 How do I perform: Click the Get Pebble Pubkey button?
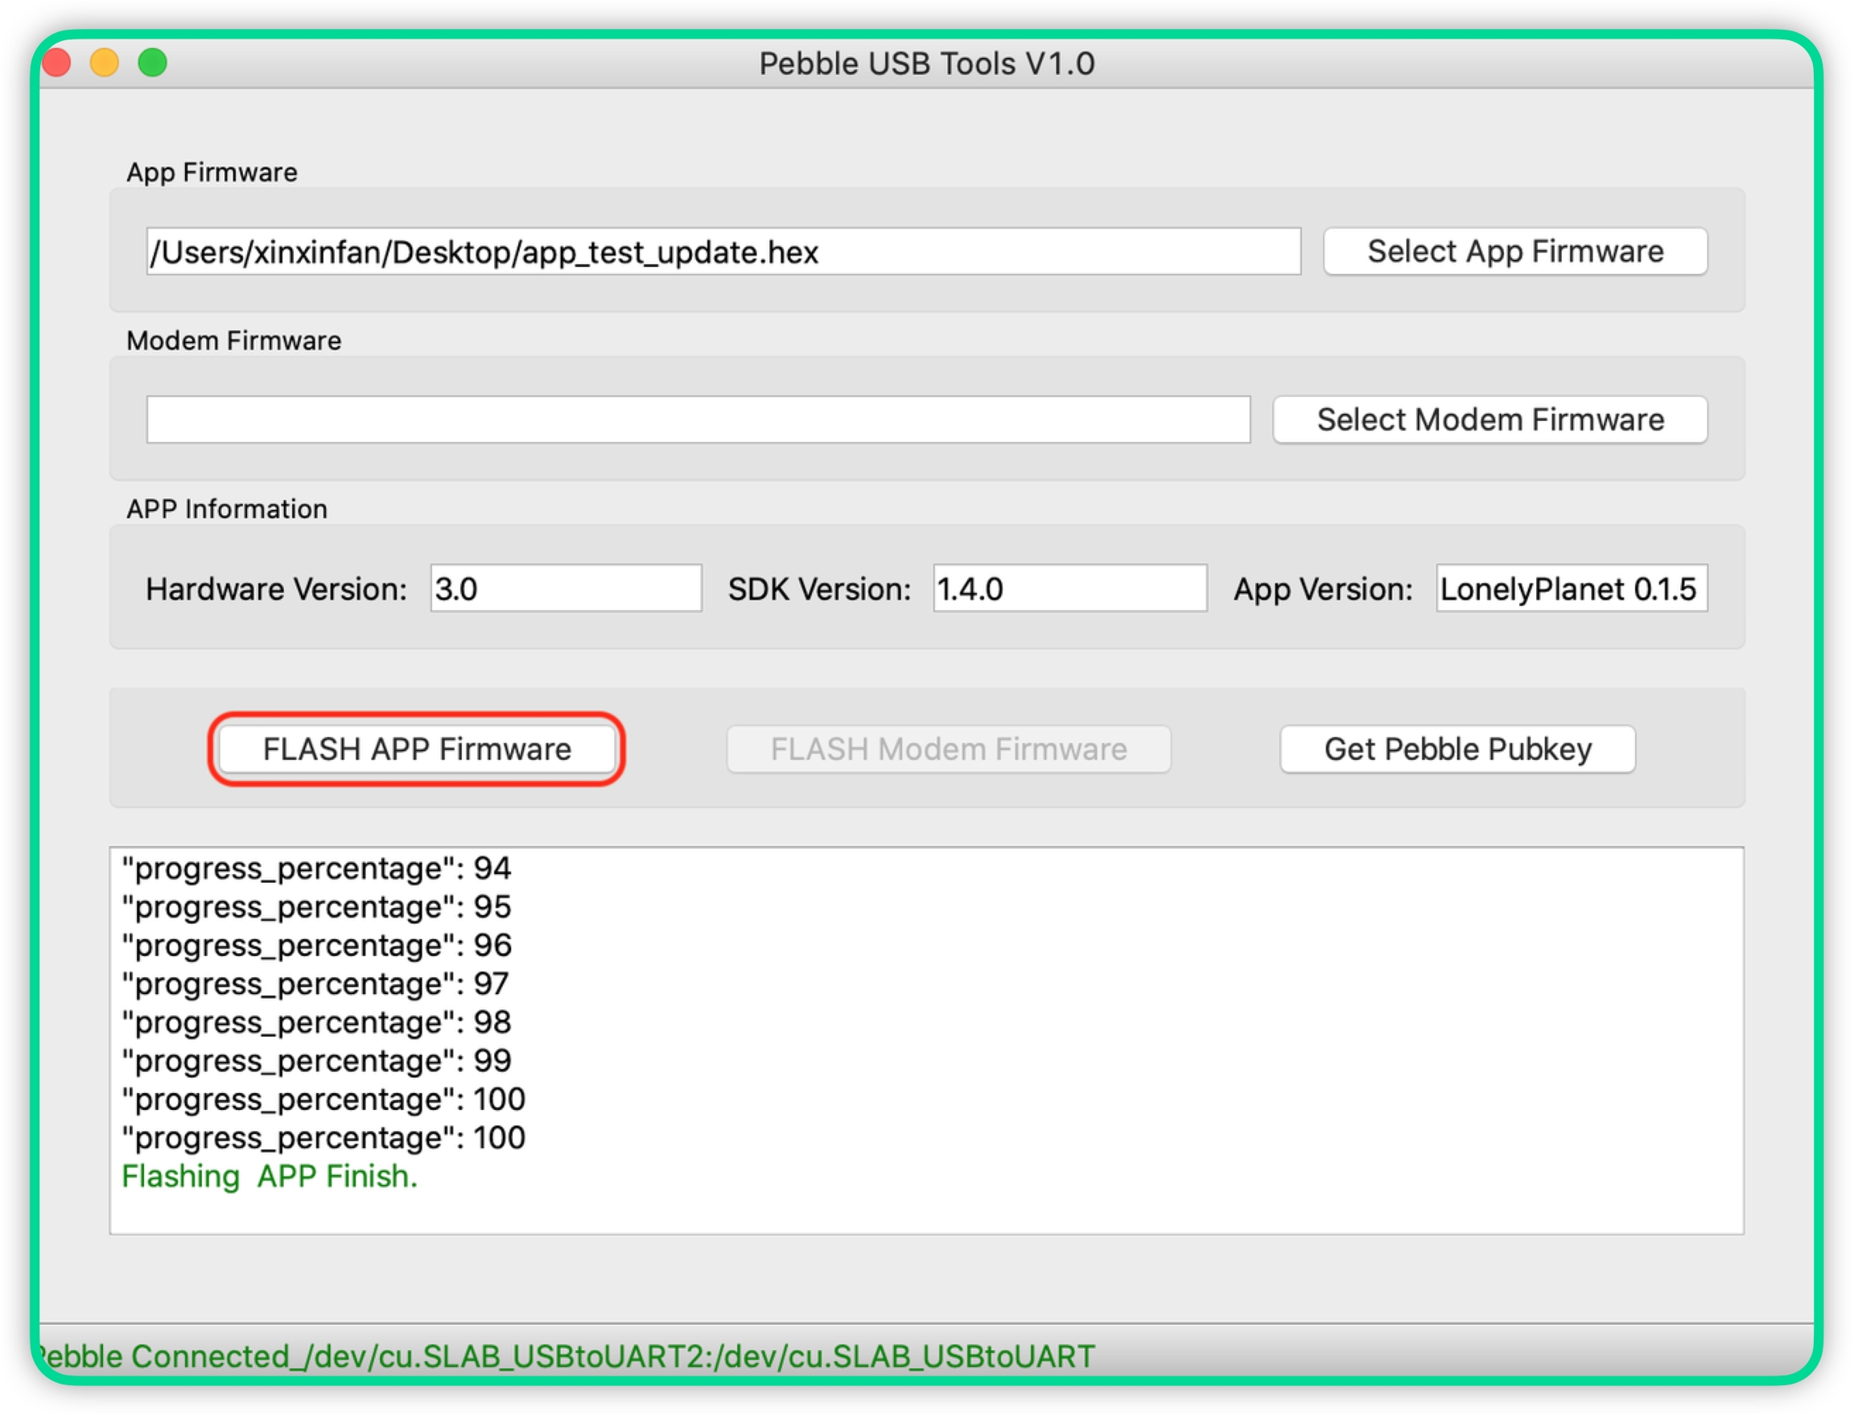pyautogui.click(x=1456, y=749)
